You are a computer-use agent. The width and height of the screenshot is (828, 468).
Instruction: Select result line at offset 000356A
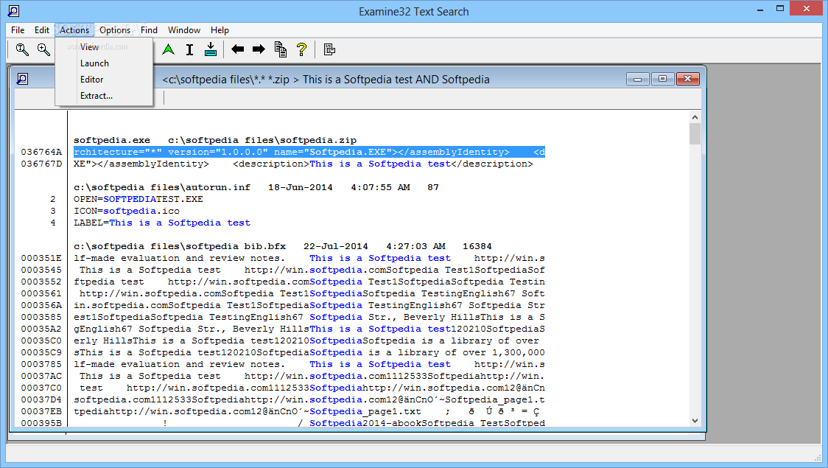[x=309, y=305]
